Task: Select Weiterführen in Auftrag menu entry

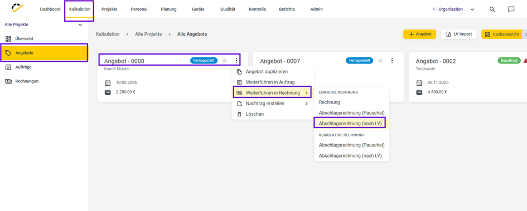Action: click(273, 82)
